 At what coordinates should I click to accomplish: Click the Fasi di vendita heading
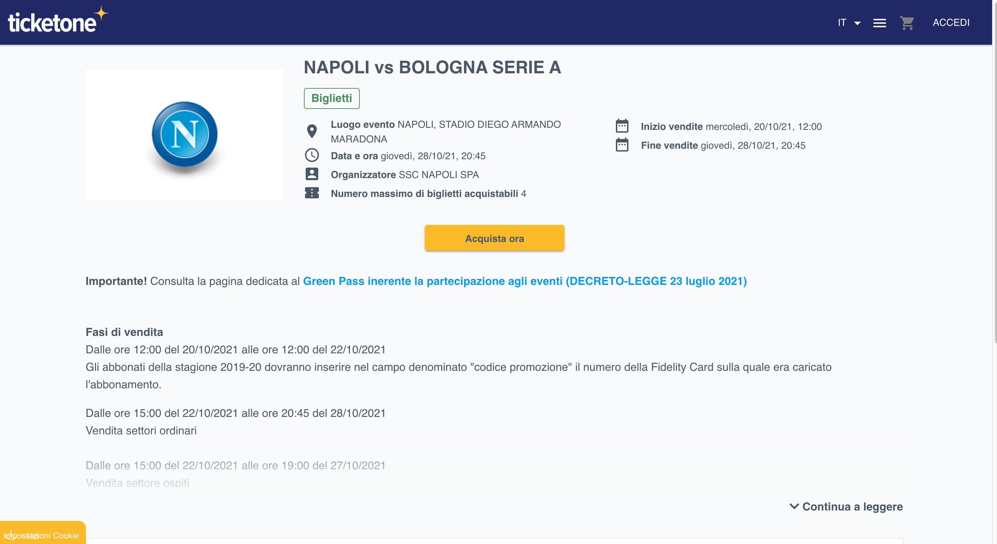(124, 332)
